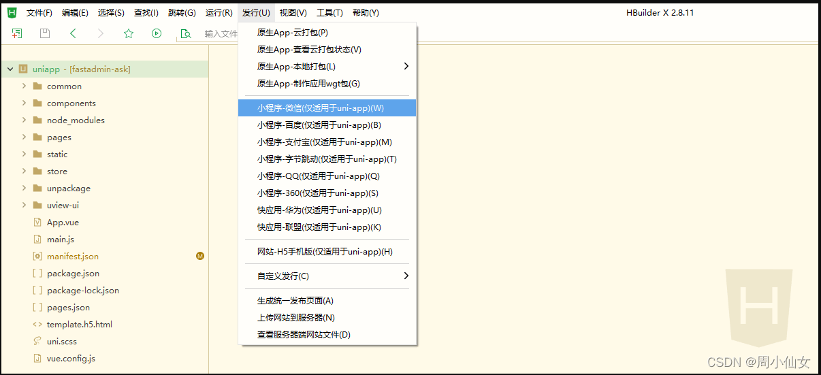Expand the store folder arrow
821x375 pixels.
[x=24, y=172]
